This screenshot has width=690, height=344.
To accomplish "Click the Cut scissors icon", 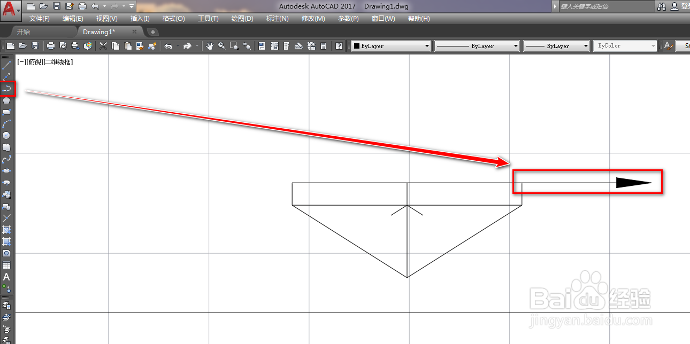I will pyautogui.click(x=103, y=46).
